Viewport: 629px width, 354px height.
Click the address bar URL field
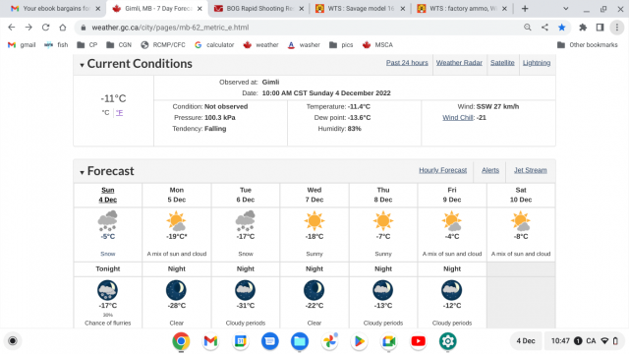tap(297, 28)
